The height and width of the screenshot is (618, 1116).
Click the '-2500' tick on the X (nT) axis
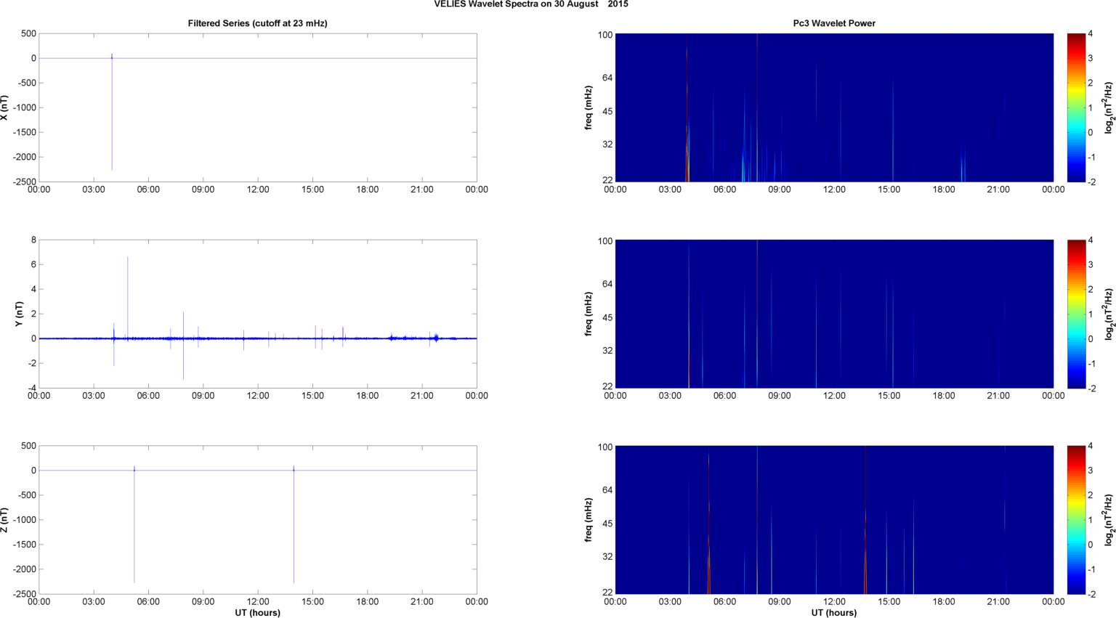[25, 182]
